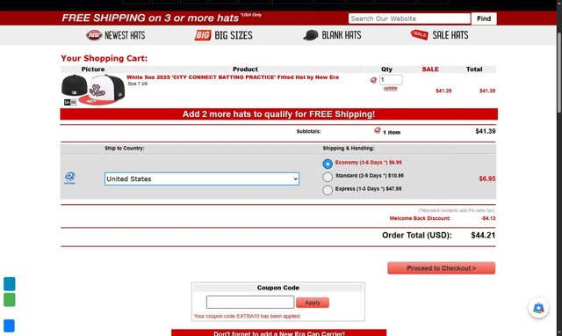Viewport: 562px width, 336px height.
Task: Open the Big Sizes category
Action: pyautogui.click(x=224, y=35)
